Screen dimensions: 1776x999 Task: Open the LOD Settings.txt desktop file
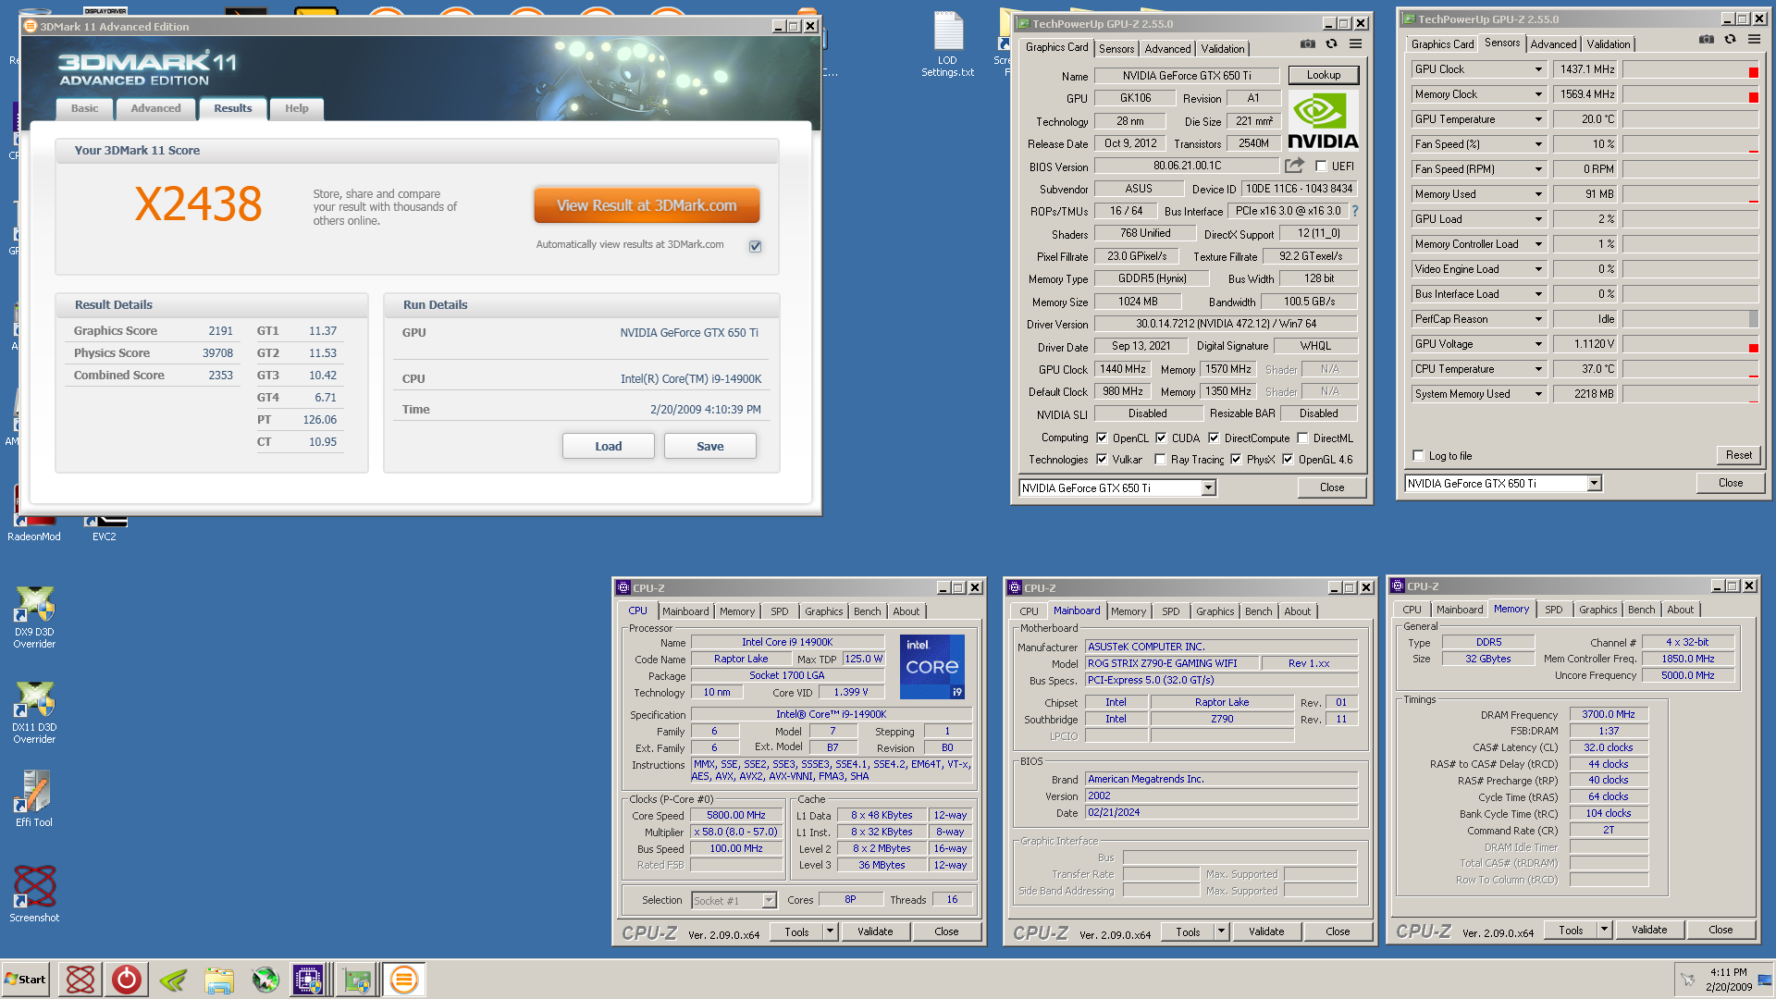(948, 43)
